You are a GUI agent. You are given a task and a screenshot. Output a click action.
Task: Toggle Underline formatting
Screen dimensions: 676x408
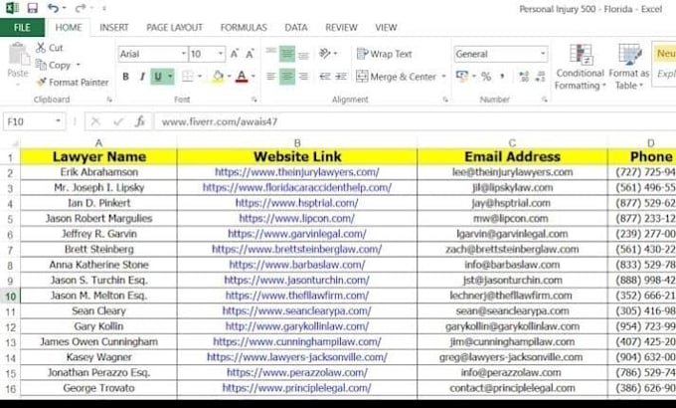click(158, 77)
